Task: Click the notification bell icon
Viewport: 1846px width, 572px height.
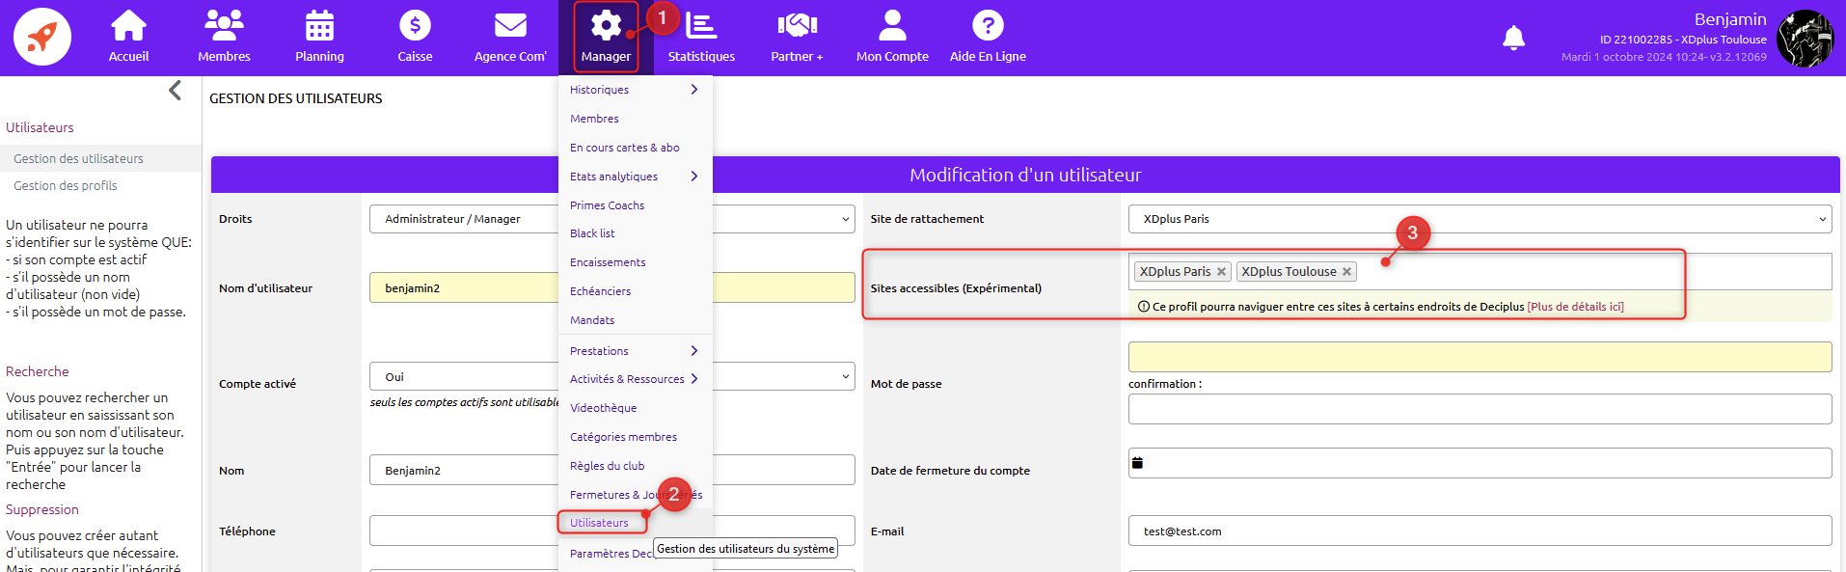Action: (x=1513, y=38)
